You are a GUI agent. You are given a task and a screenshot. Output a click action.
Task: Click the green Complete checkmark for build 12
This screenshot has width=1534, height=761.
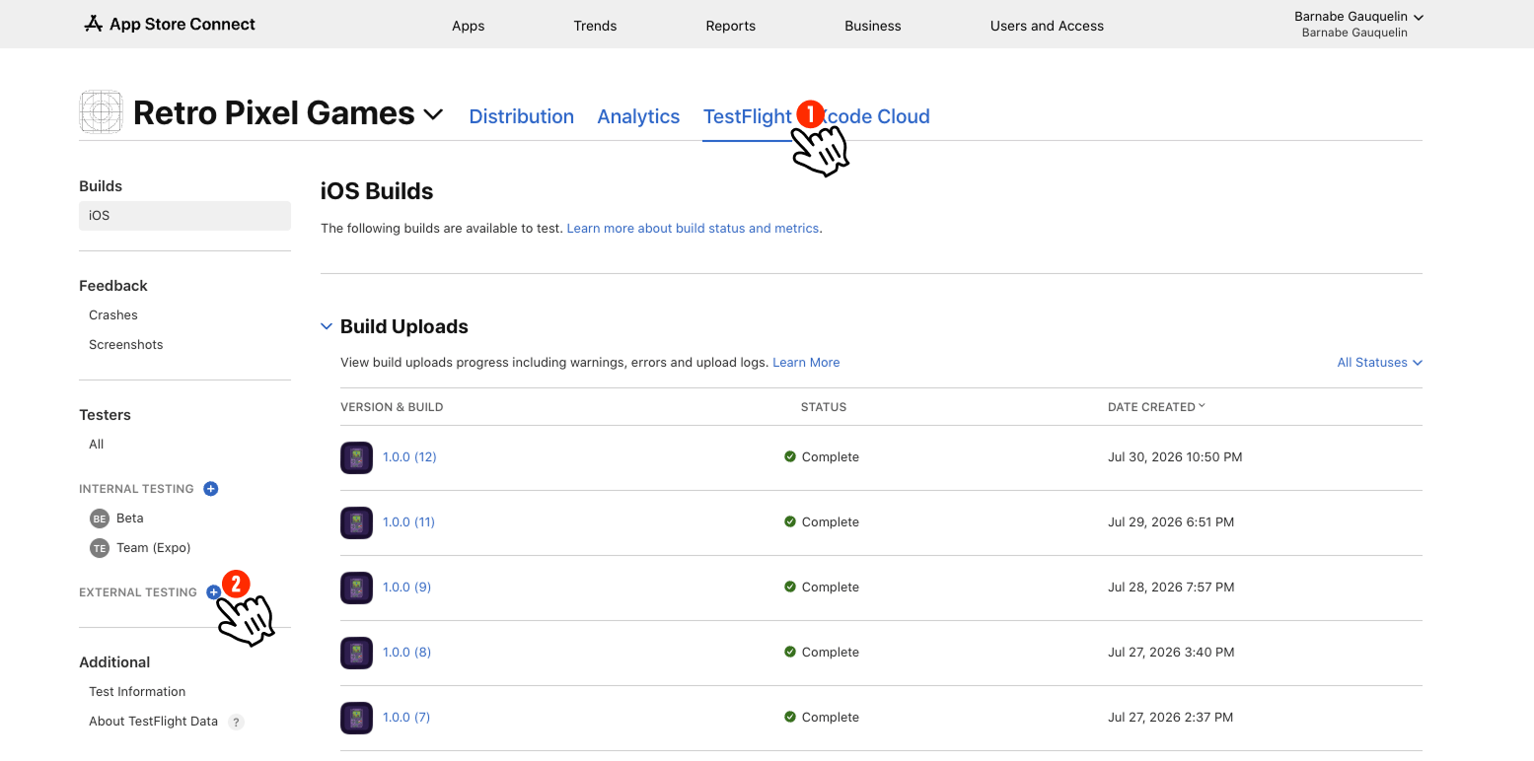(x=790, y=457)
